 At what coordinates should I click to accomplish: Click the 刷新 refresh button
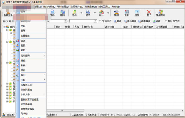[x=157, y=21]
